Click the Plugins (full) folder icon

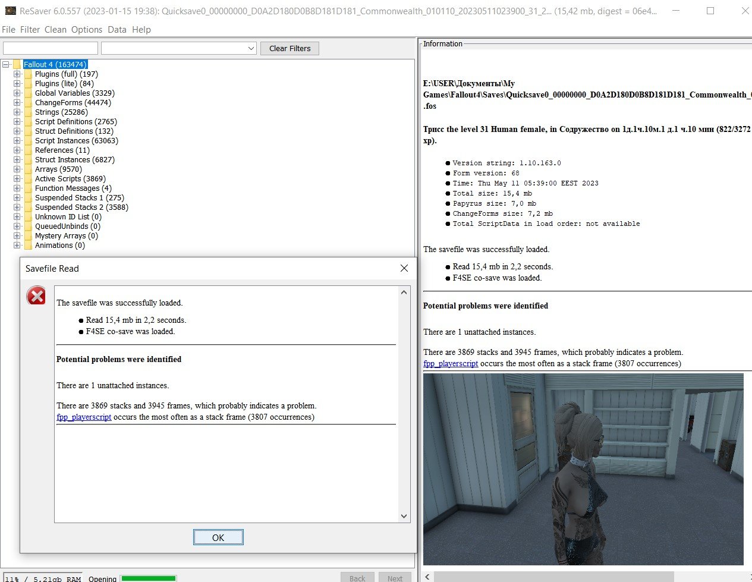[28, 74]
